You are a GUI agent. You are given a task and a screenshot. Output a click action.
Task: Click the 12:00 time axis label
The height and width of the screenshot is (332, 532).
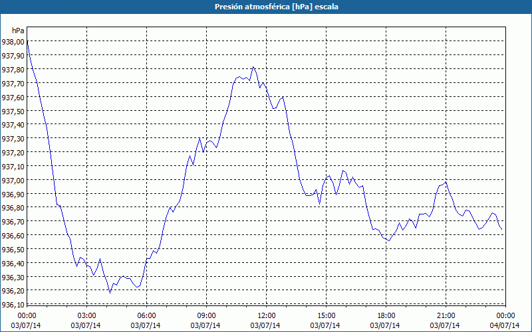(267, 316)
